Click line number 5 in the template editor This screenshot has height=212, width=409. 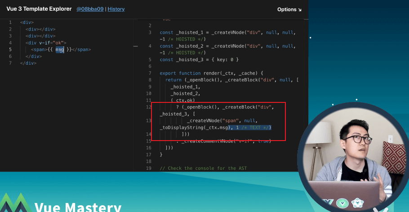(10, 49)
